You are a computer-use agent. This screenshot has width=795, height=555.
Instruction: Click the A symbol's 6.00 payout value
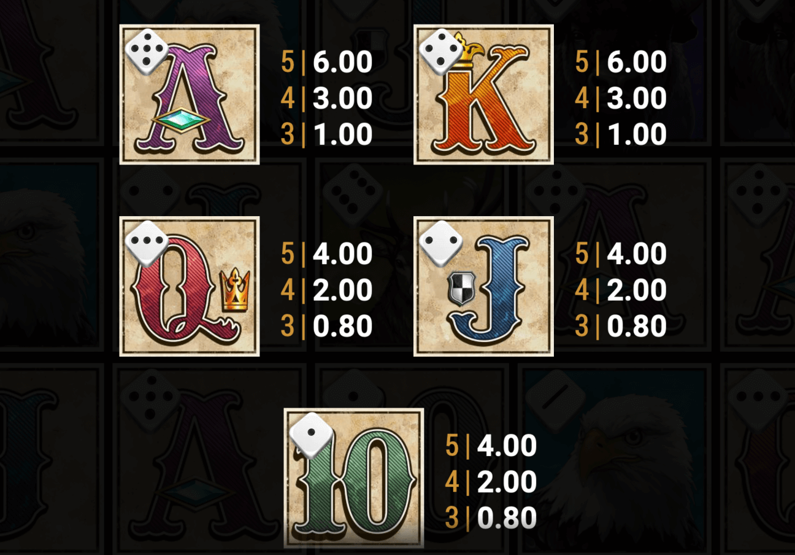click(342, 62)
